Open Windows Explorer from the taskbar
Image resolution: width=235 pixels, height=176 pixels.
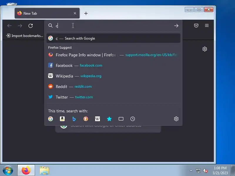tap(44, 170)
